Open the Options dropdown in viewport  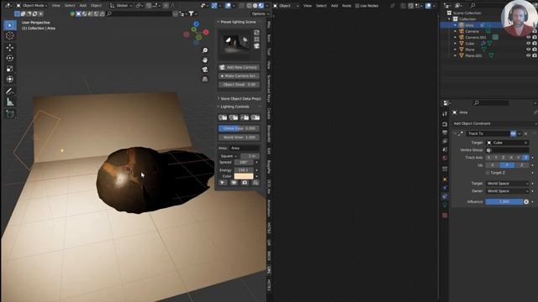261,13
